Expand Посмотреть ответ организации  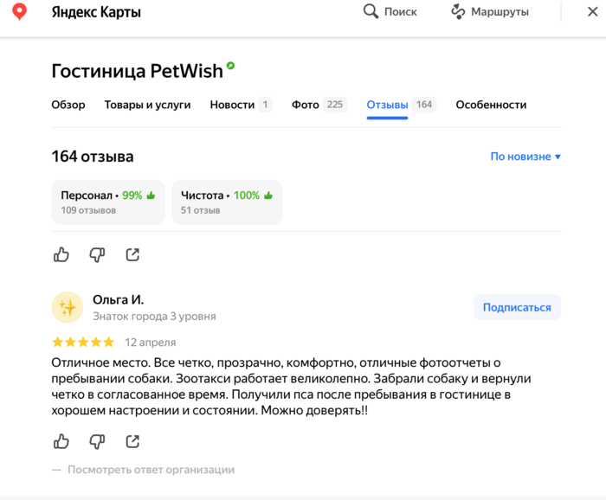pyautogui.click(x=151, y=470)
